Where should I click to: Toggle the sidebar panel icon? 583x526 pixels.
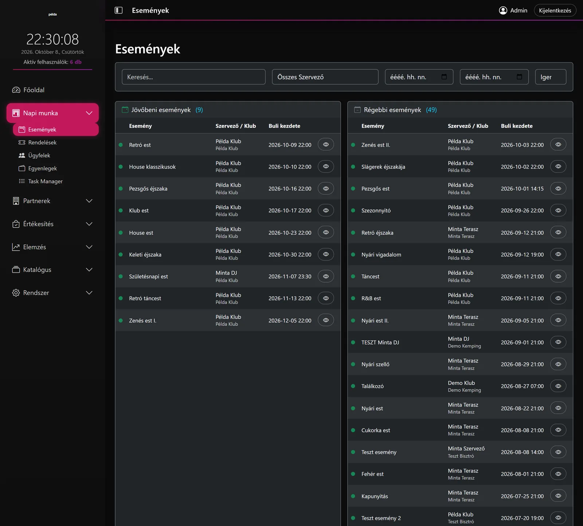[118, 10]
